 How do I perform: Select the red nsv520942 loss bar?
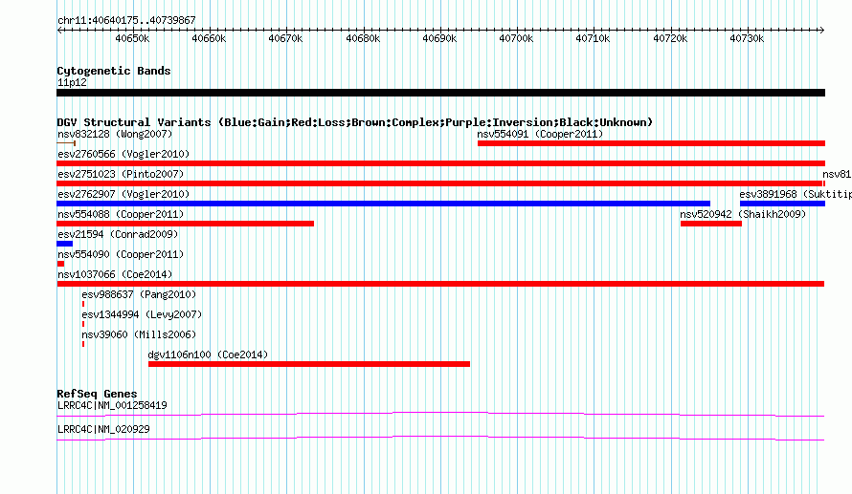coord(711,224)
